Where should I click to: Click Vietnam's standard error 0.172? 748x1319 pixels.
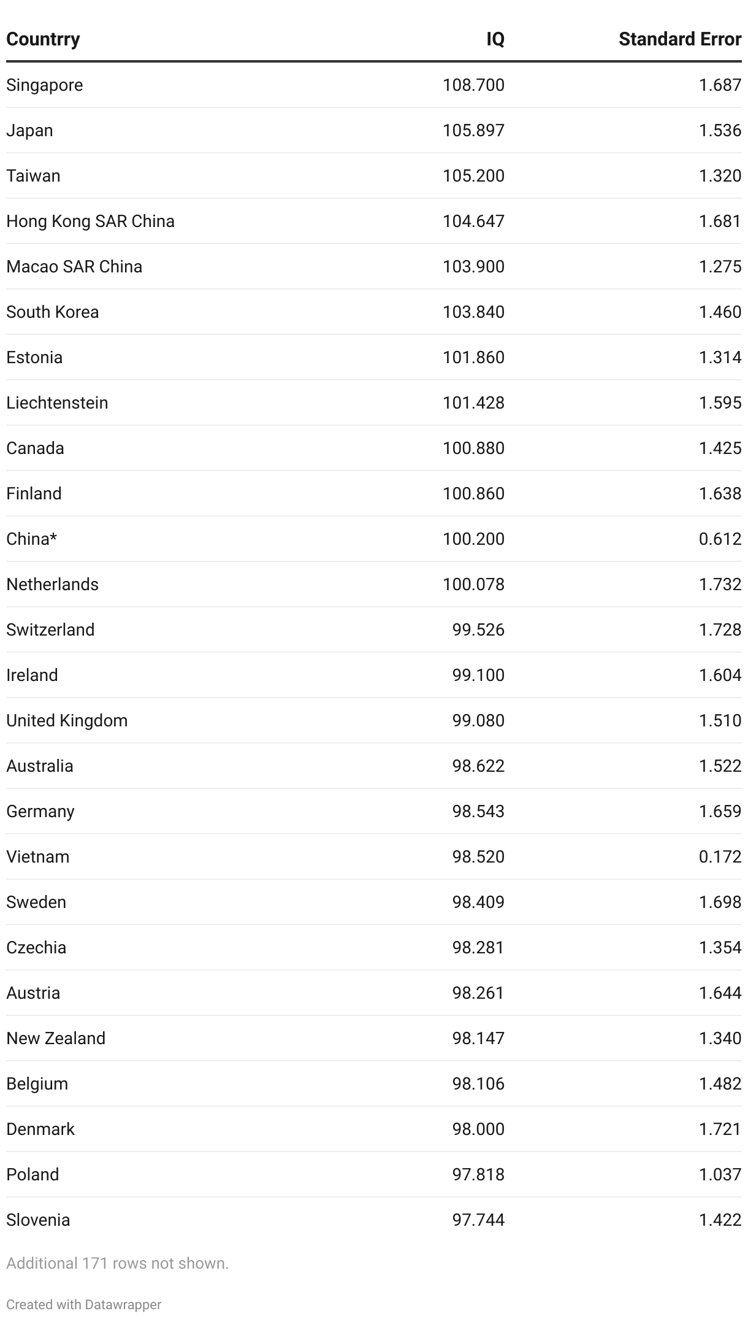pos(720,856)
